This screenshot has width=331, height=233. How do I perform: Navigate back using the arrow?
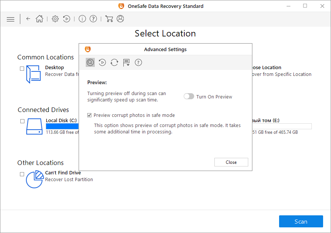point(28,18)
